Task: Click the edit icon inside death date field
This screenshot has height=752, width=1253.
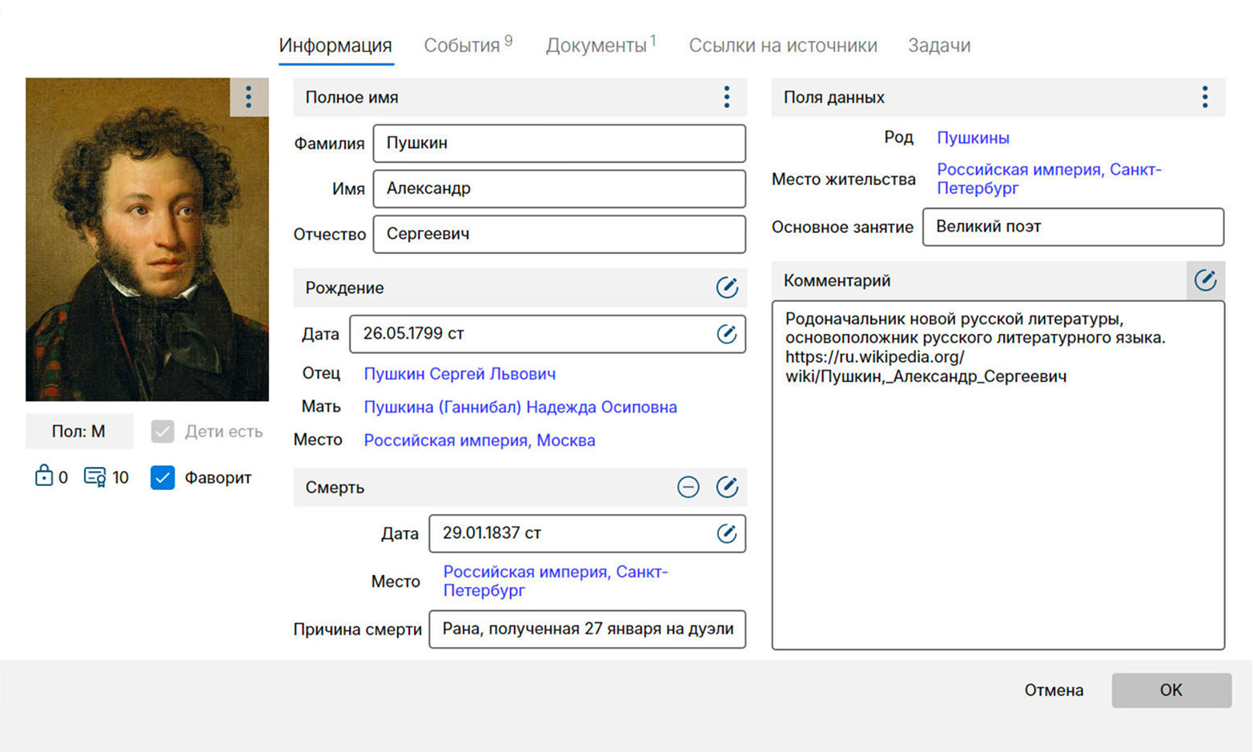Action: 726,533
